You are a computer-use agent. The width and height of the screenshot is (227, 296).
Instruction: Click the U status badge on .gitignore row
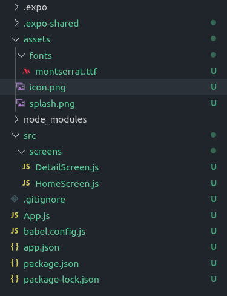pyautogui.click(x=214, y=199)
